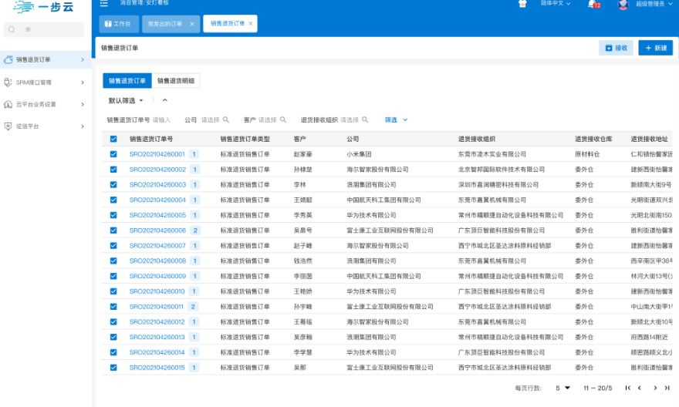Open the 简体中文 language dropdown
The image size is (679, 407).
[556, 4]
